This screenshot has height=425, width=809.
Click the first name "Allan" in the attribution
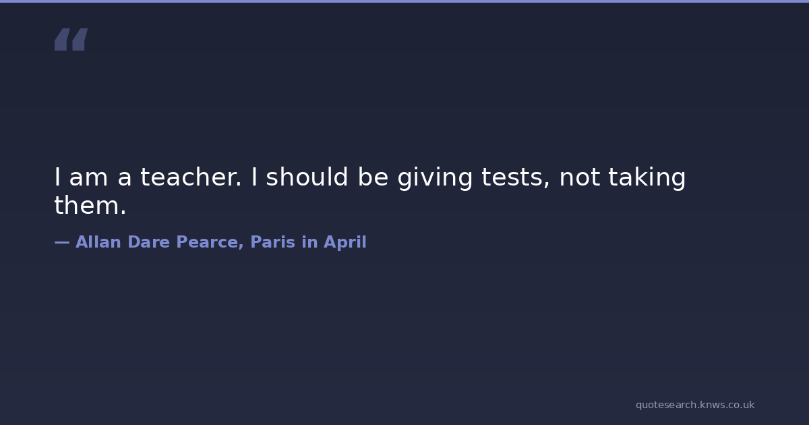click(98, 242)
